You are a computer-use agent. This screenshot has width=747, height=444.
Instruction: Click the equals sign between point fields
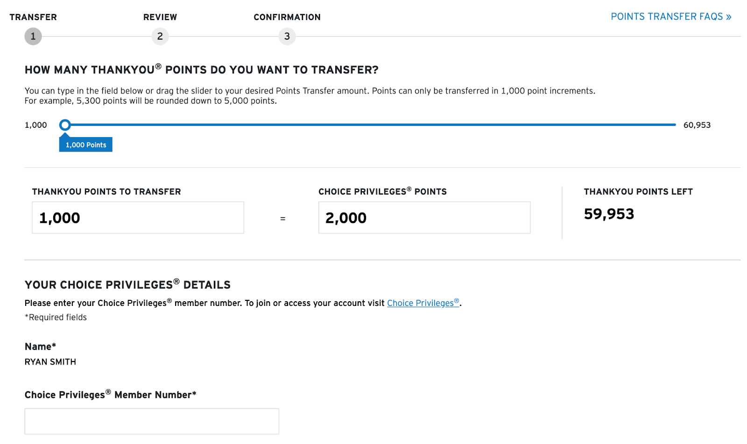[x=282, y=219]
